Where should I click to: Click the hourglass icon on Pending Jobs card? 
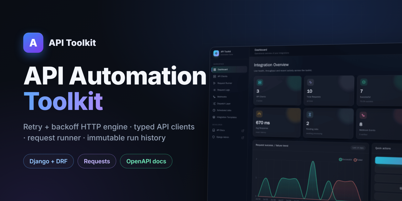310,115
